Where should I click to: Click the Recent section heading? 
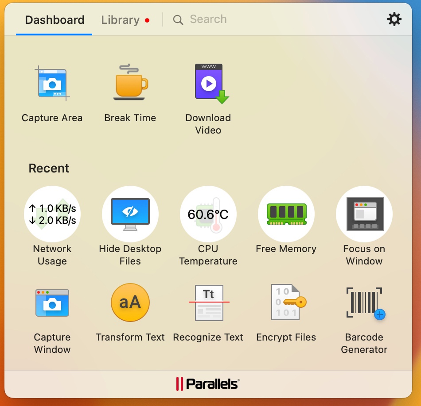[49, 169]
